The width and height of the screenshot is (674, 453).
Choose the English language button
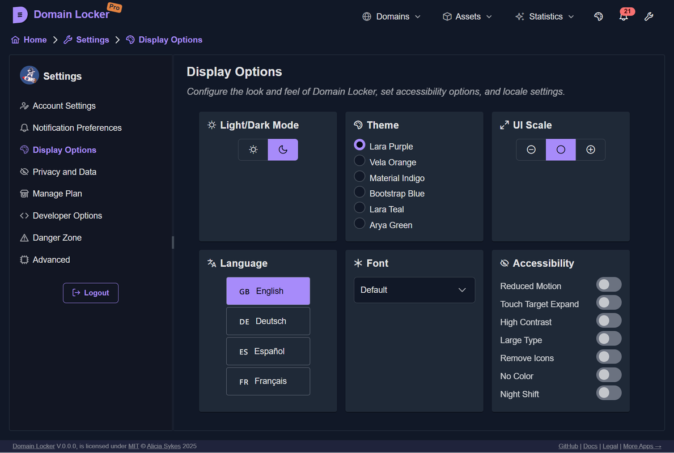(268, 291)
